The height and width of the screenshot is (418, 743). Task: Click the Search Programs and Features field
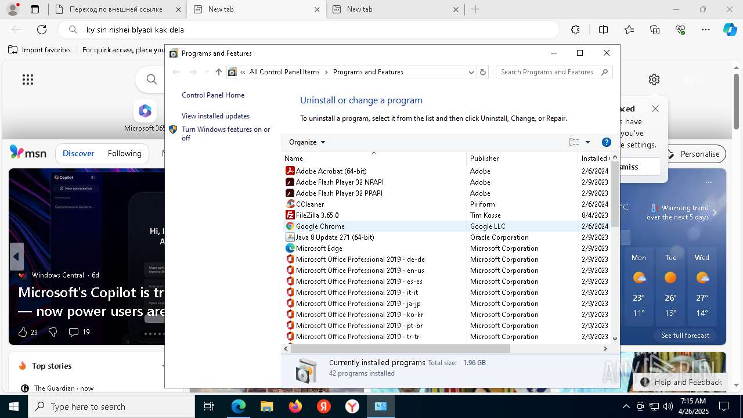click(554, 72)
